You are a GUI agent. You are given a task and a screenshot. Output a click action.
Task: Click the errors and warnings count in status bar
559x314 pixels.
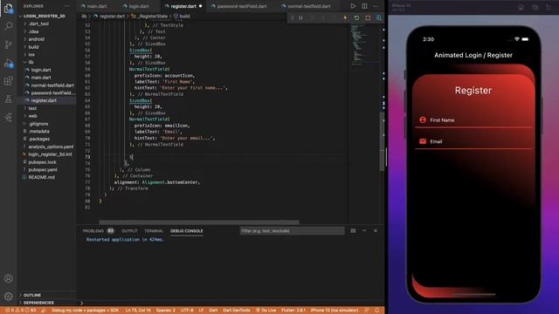pyautogui.click(x=21, y=311)
